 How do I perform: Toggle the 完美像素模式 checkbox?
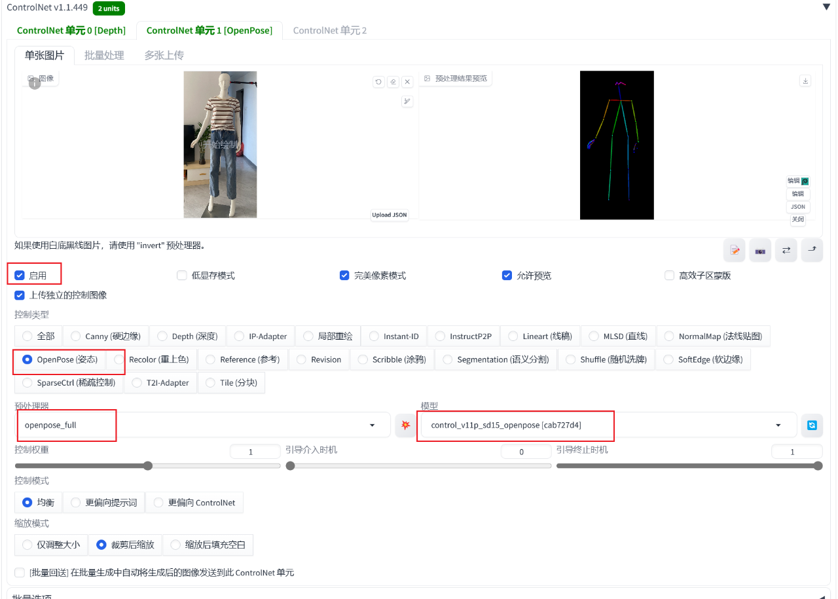click(344, 276)
